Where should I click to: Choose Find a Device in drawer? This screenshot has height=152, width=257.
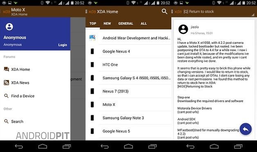tap(35, 96)
